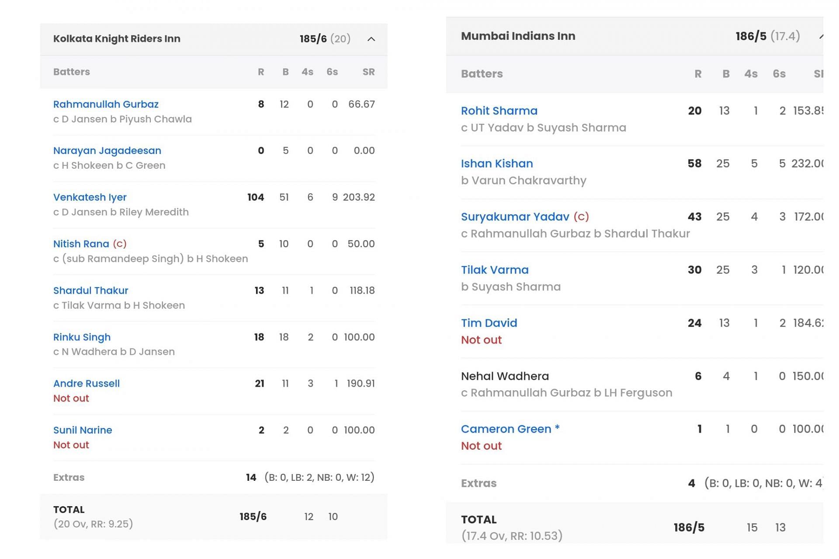This screenshot has height=559, width=839.
Task: Select the SR column header in KKR table
Action: point(368,72)
